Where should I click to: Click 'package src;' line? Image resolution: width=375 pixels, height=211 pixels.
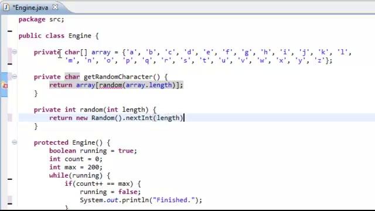coord(42,19)
